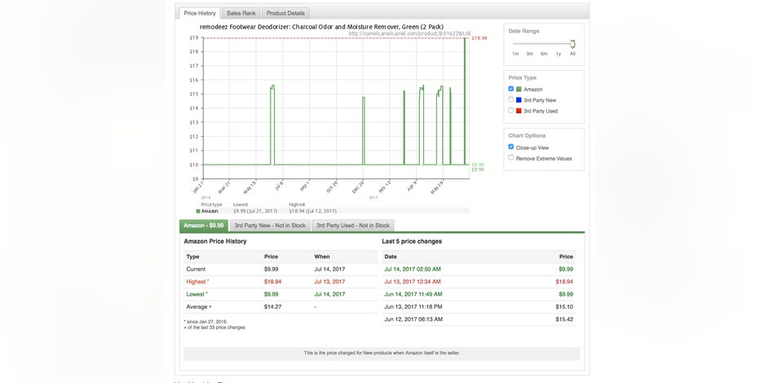760x383 pixels.
Task: Click the Date Range slider handle
Action: pos(572,44)
